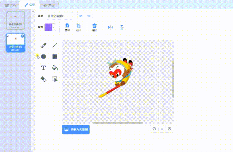The height and width of the screenshot is (152, 233).
Task: Zoom out the canvas
Action: click(154, 129)
